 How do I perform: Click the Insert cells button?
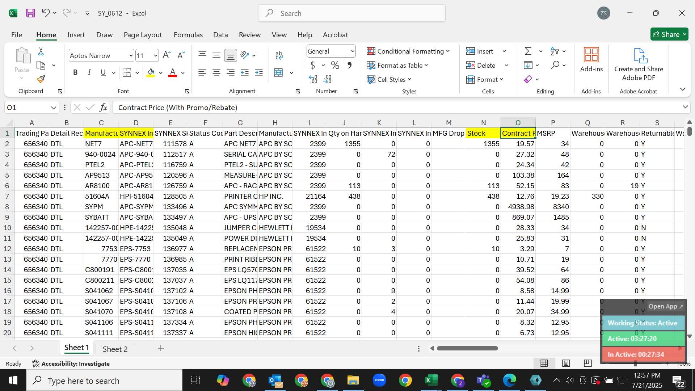tap(479, 51)
